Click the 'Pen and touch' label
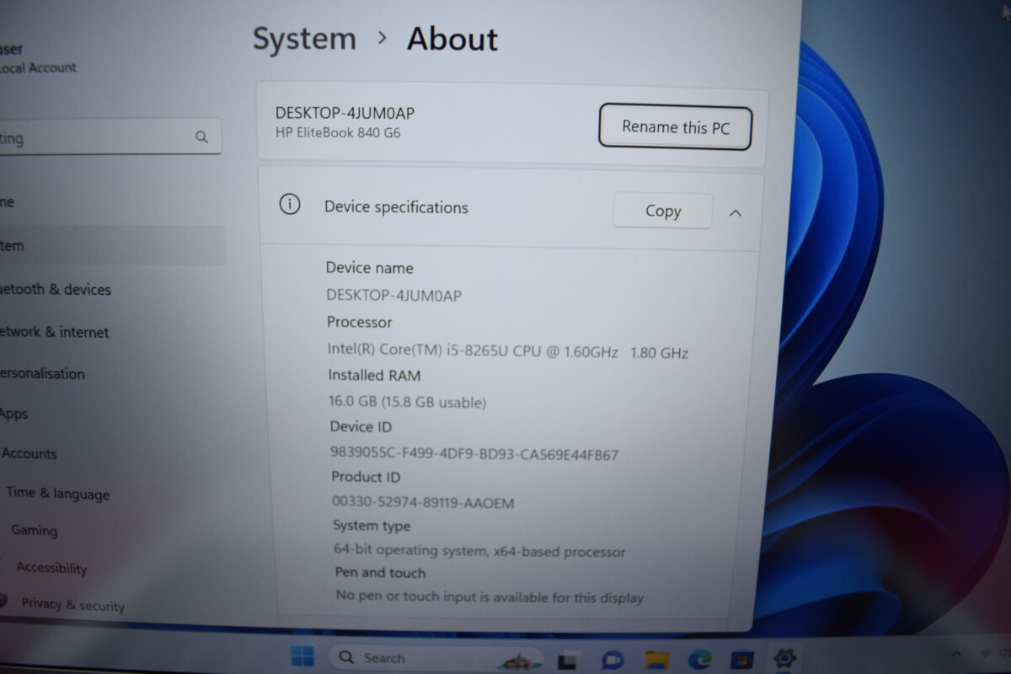This screenshot has height=674, width=1011. click(380, 573)
